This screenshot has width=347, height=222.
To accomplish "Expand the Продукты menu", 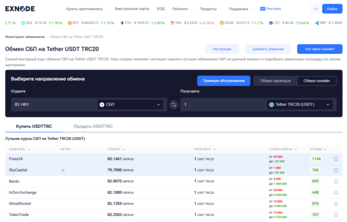I will coord(210,9).
